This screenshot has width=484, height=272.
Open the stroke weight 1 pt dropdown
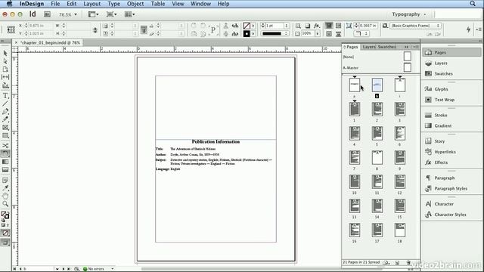(x=287, y=26)
